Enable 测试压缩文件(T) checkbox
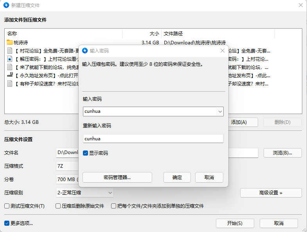This screenshot has width=307, height=232. tap(7, 206)
